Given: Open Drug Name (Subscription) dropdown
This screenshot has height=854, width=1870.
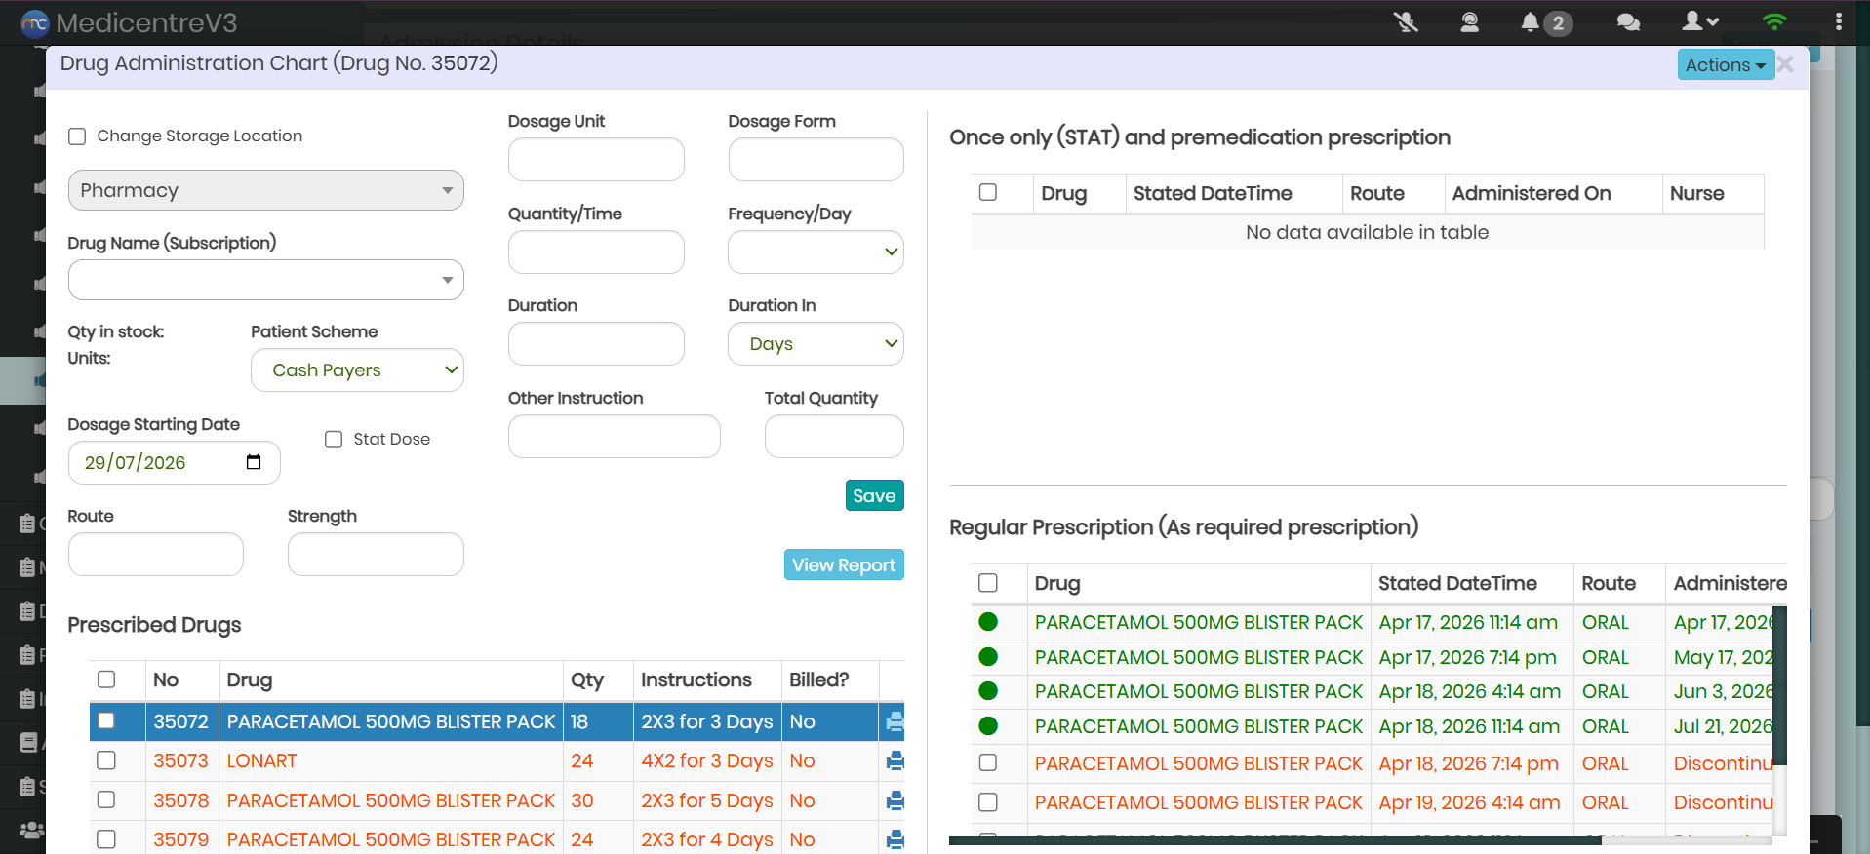Looking at the screenshot, I should pos(265,280).
